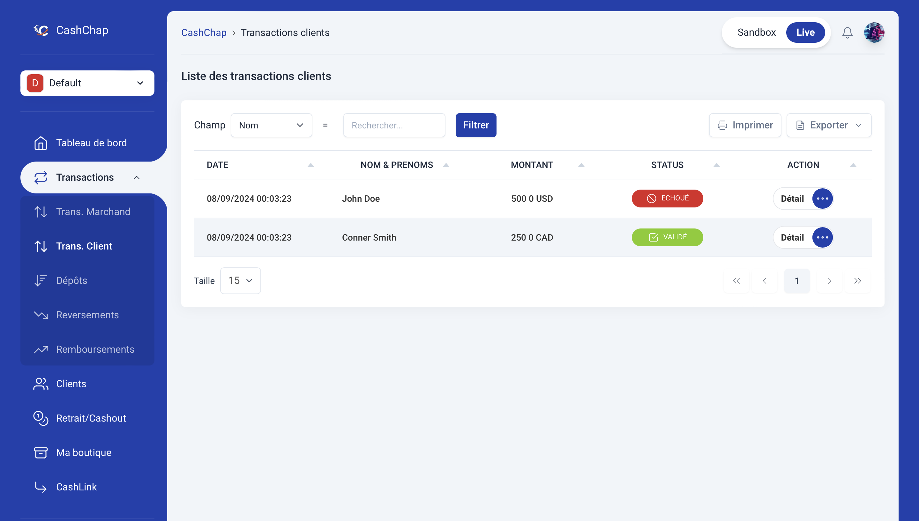The height and width of the screenshot is (521, 919).
Task: Open the Imprimer printer action
Action: point(745,125)
